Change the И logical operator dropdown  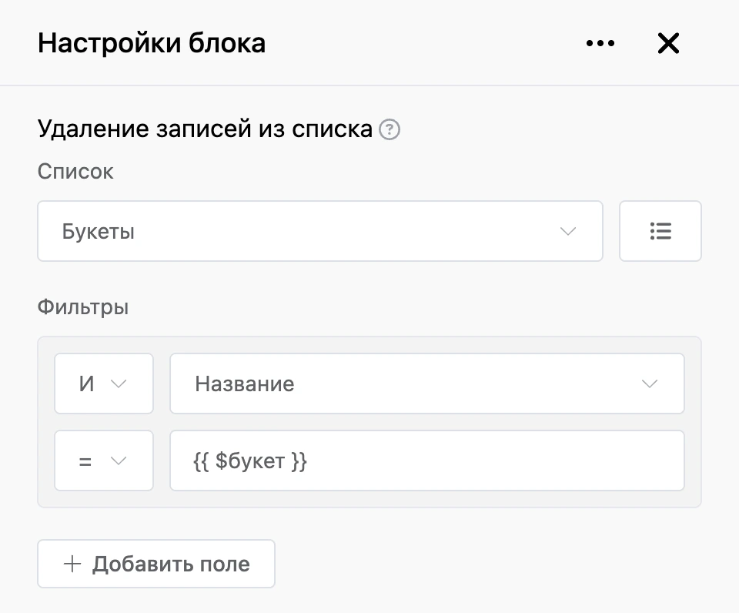pos(104,384)
